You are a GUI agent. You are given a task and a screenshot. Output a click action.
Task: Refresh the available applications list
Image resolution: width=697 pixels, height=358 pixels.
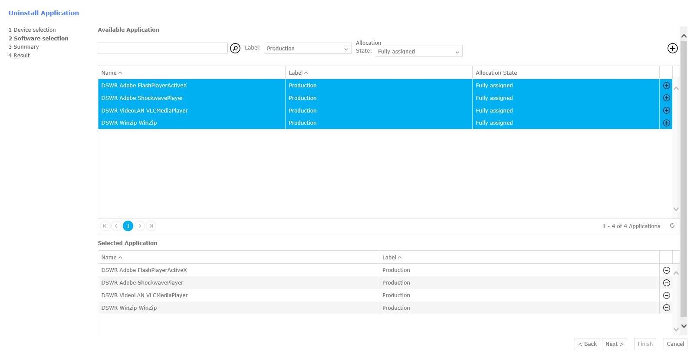[x=672, y=225]
